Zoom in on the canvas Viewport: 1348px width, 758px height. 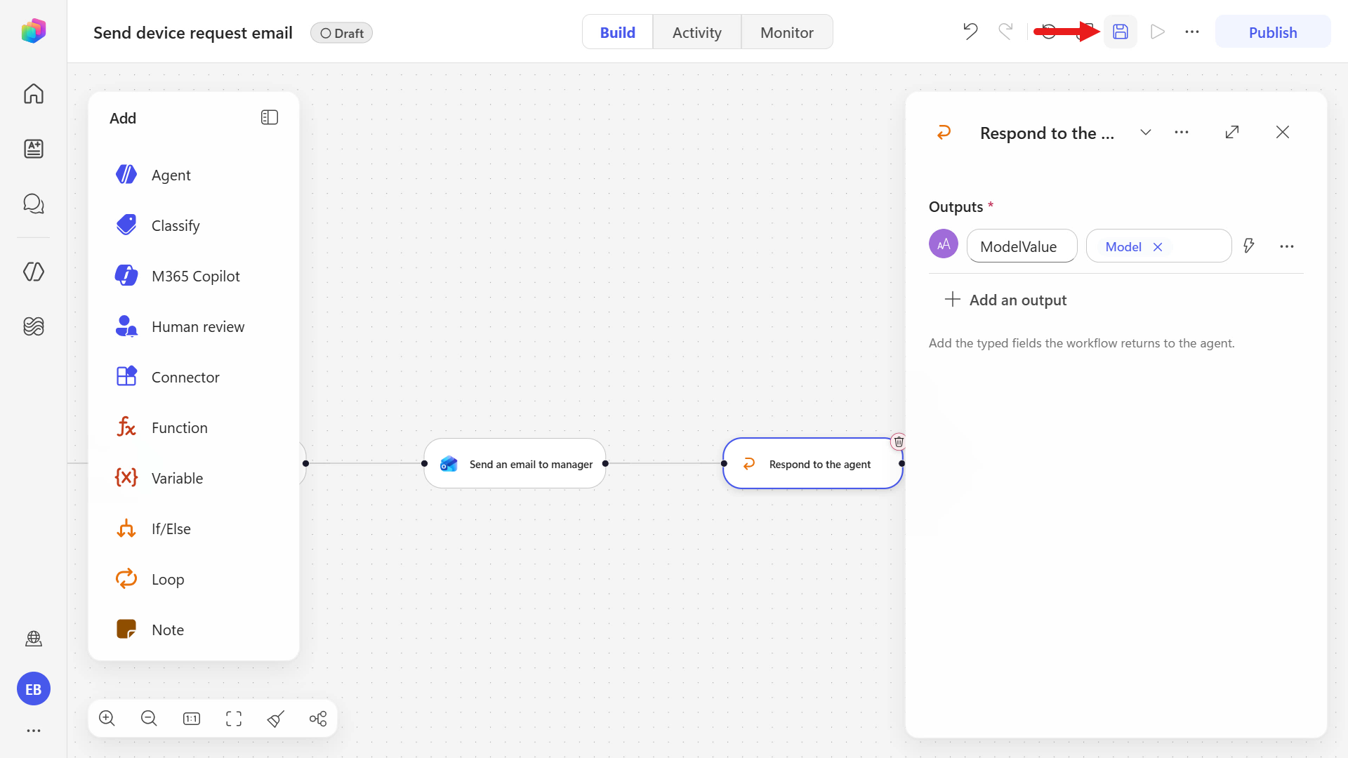[x=107, y=718]
